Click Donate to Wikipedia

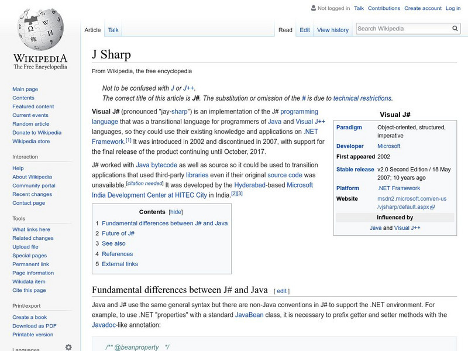(x=37, y=133)
